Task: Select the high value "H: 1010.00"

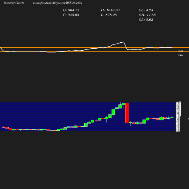Action: pos(110,10)
